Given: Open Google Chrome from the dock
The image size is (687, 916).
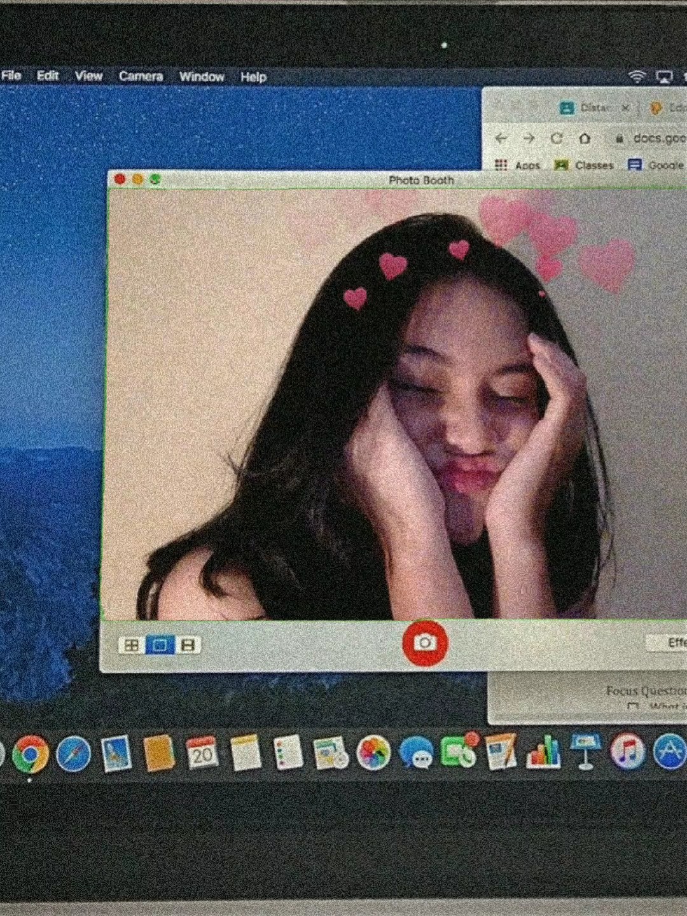Looking at the screenshot, I should pyautogui.click(x=30, y=754).
